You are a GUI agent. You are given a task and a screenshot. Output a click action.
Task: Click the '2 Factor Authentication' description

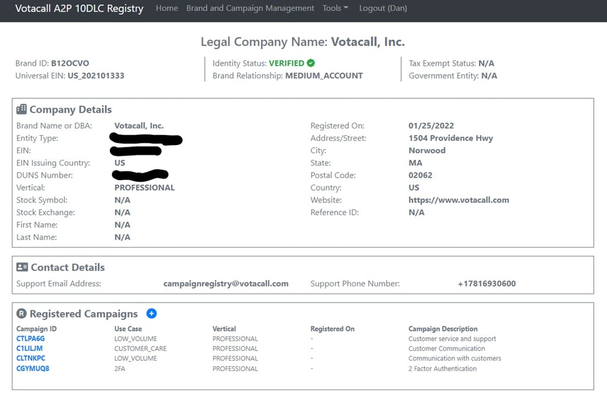pos(442,369)
